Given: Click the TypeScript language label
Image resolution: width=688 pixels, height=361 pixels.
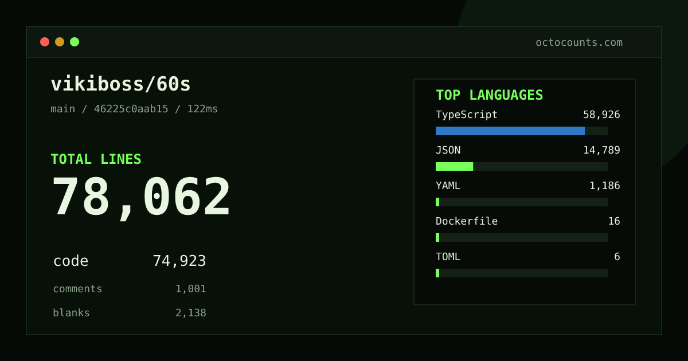Looking at the screenshot, I should (x=467, y=115).
